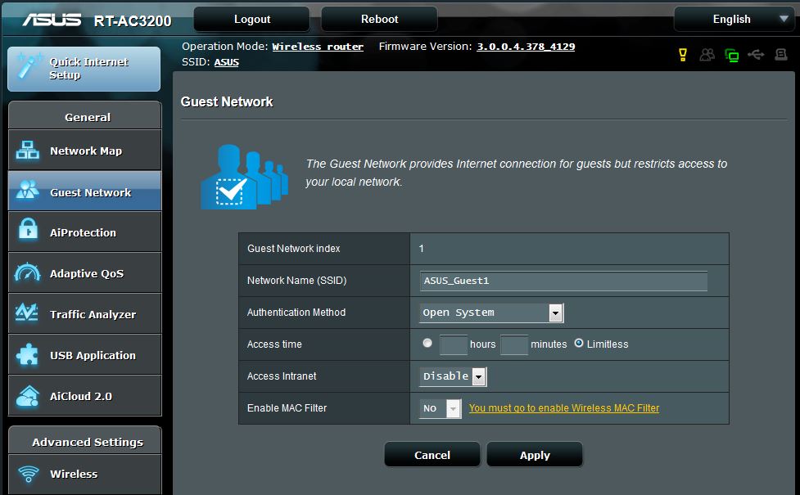Click the ASUS logo

52,20
